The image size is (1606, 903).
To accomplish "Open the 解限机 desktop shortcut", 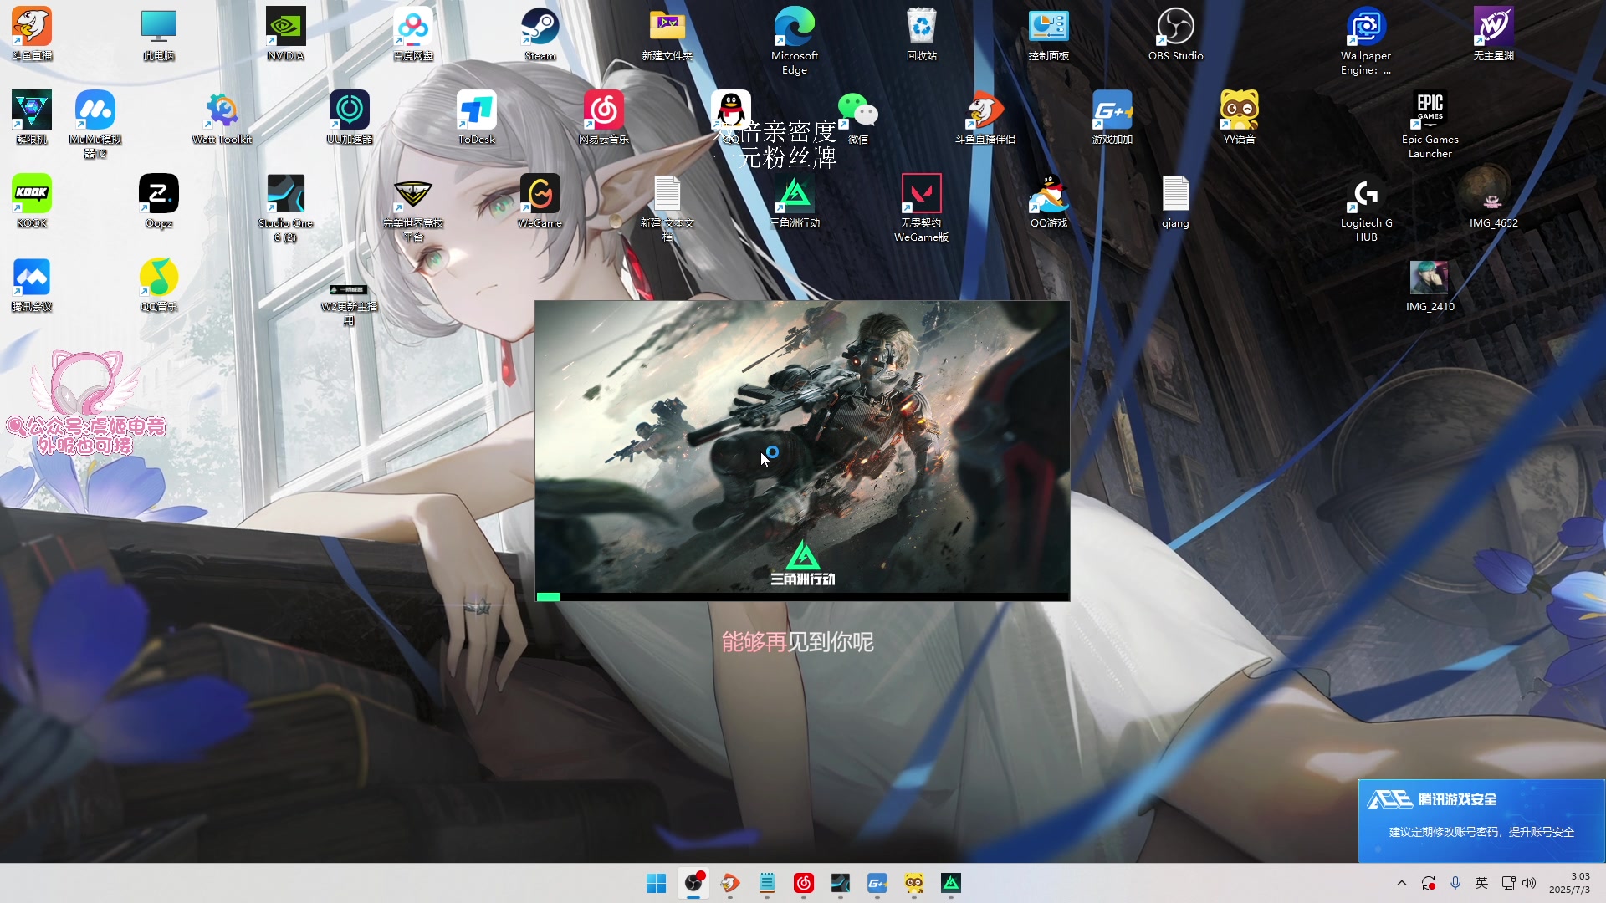I will pos(32,117).
